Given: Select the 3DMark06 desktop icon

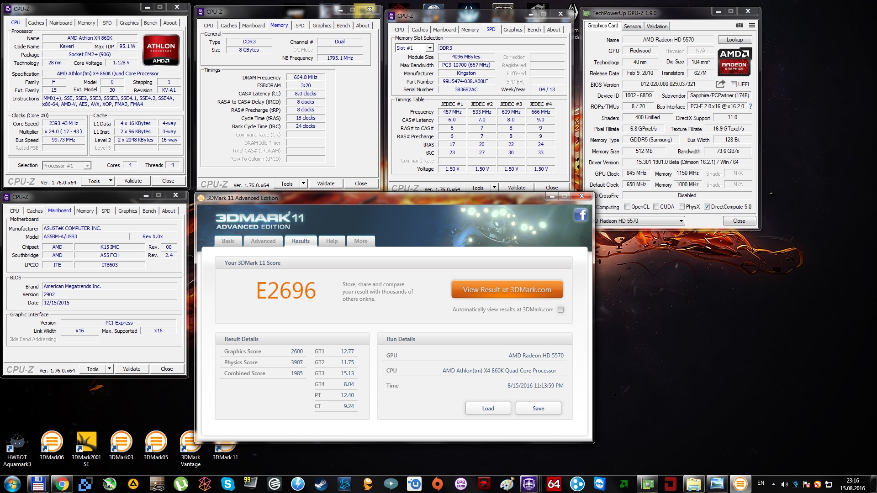Looking at the screenshot, I should 52,446.
